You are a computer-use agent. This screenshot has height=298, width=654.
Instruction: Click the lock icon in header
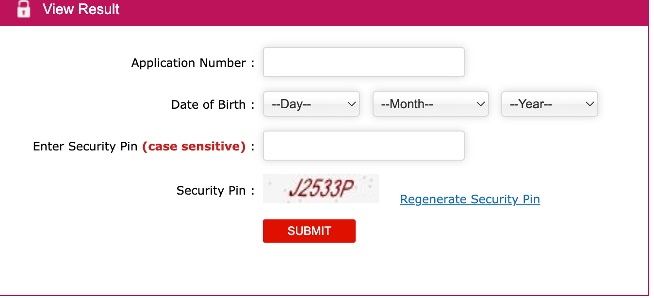tap(23, 9)
